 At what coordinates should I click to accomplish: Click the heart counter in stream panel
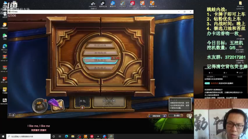click(x=240, y=73)
